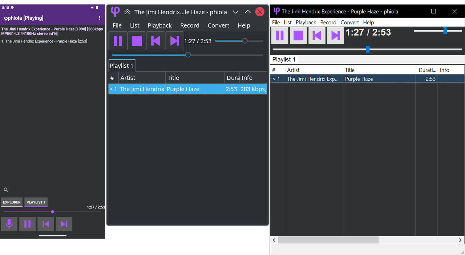This screenshot has width=465, height=255.
Task: Click the seek slider in the Android app
Action: 52,212
